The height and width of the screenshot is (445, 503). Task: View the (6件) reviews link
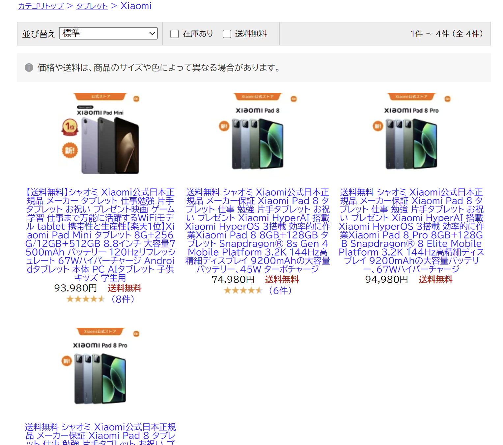280,291
